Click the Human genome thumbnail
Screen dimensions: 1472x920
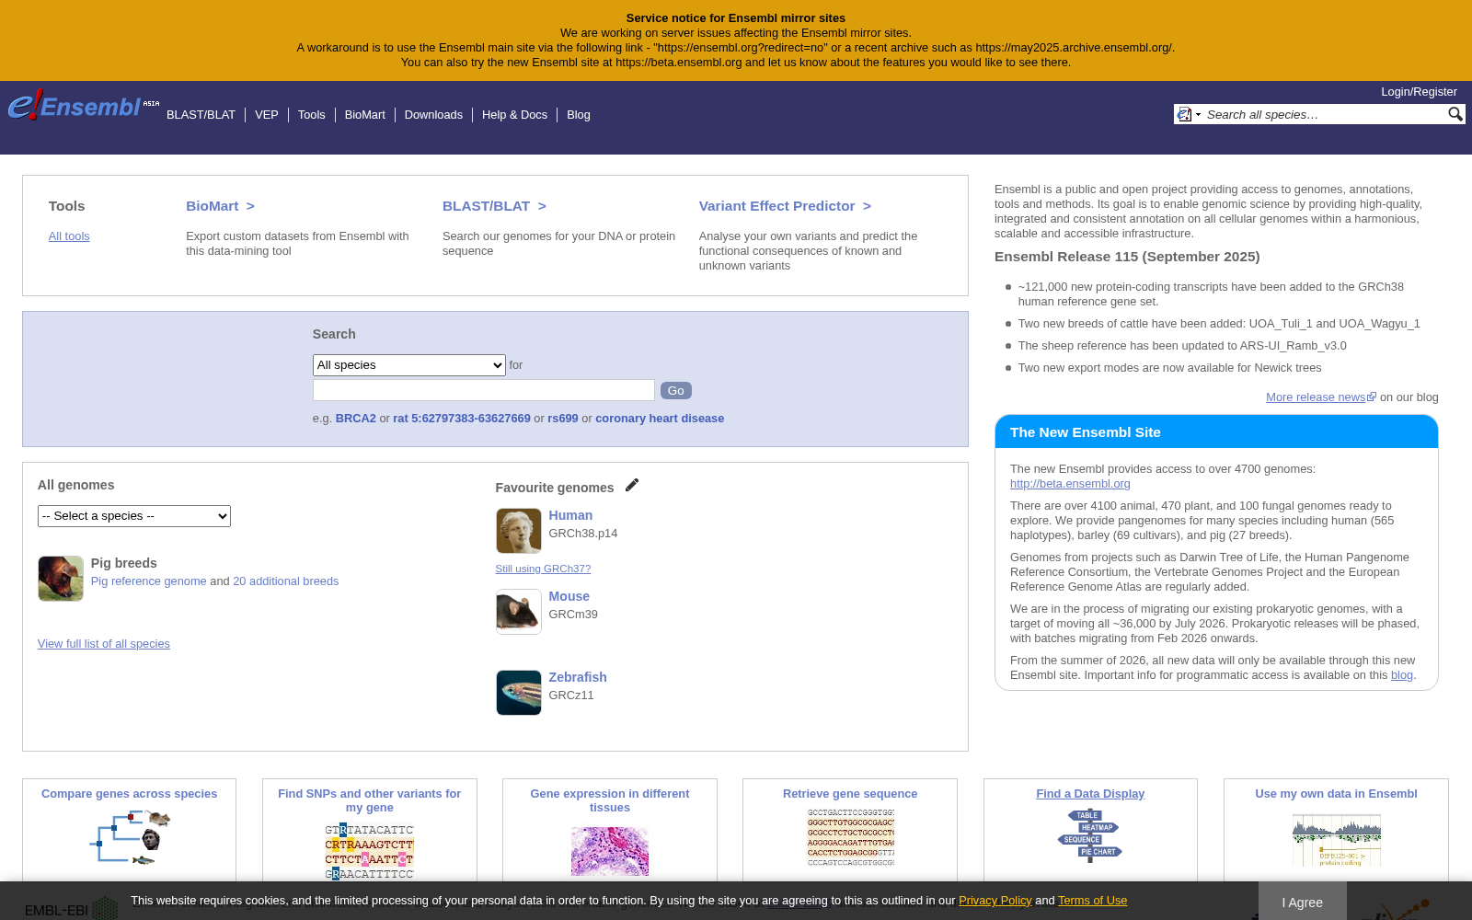coord(519,531)
